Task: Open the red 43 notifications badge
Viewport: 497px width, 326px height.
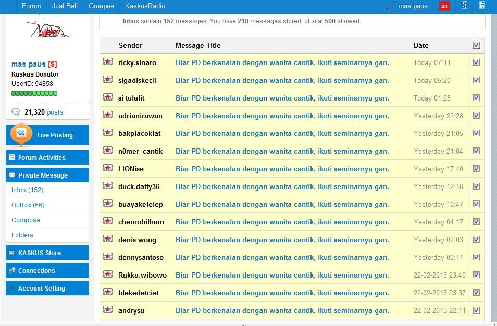Action: (444, 6)
